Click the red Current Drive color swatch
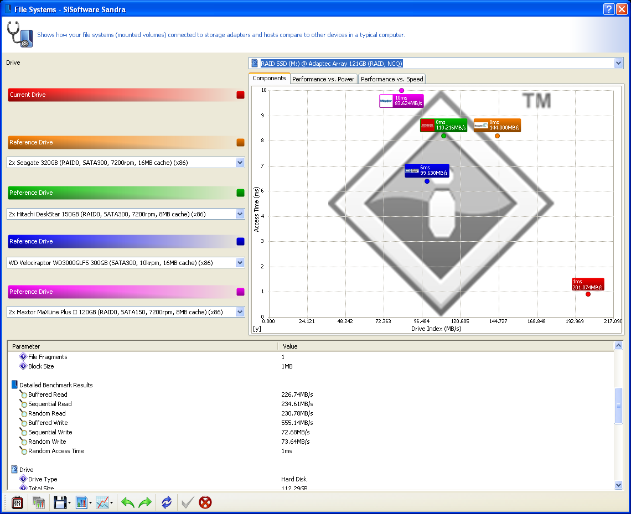The height and width of the screenshot is (514, 631). pyautogui.click(x=240, y=95)
